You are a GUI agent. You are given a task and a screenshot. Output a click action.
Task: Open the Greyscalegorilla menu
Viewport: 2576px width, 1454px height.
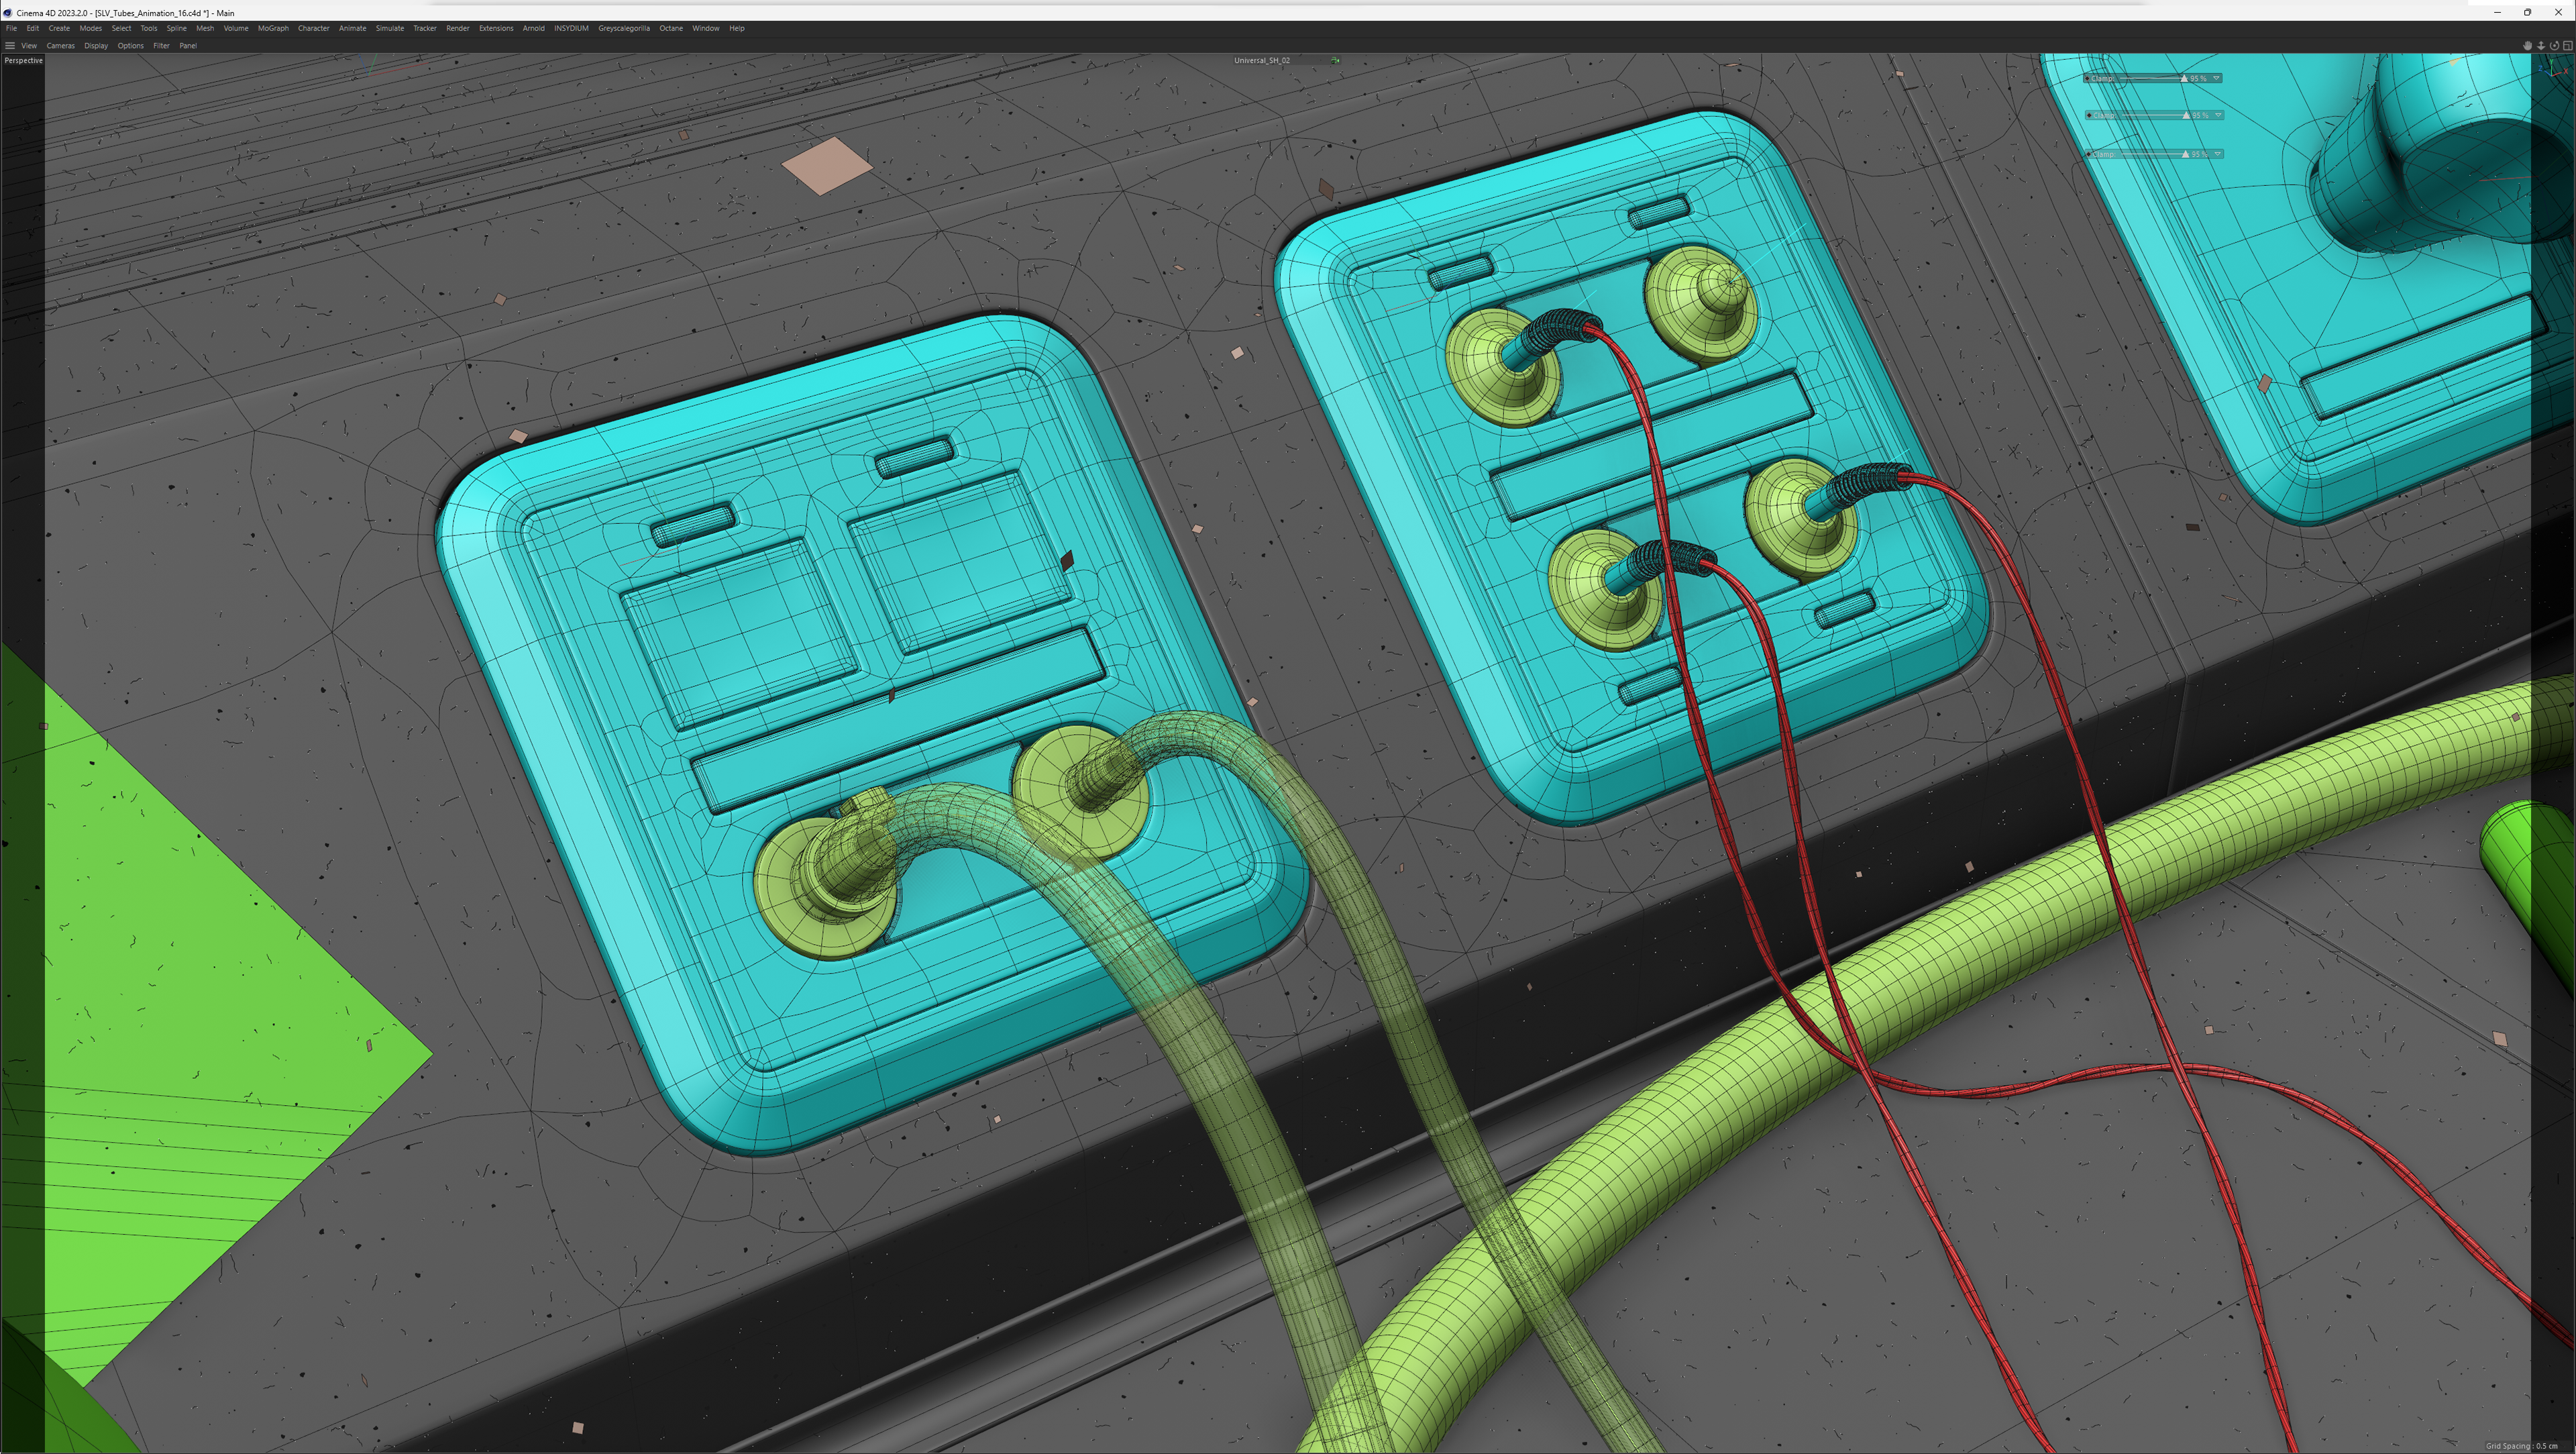623,28
